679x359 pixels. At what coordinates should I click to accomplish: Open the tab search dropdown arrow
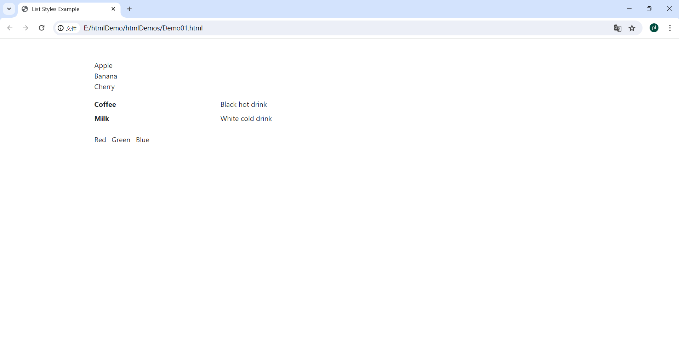pos(9,9)
